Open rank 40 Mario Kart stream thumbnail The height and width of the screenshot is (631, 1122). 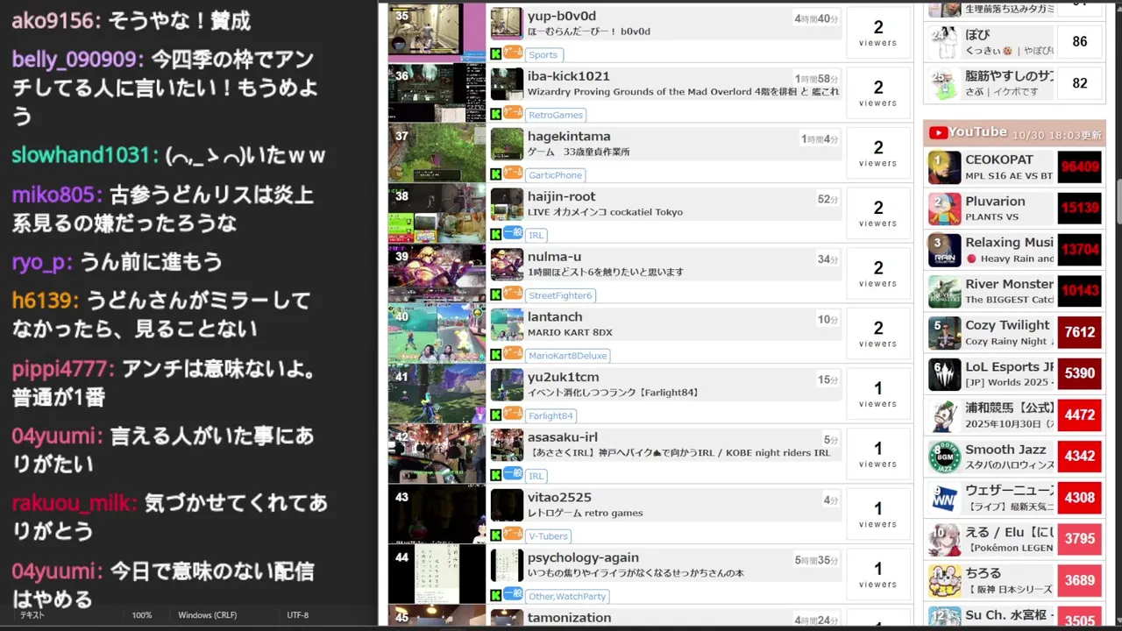[437, 333]
